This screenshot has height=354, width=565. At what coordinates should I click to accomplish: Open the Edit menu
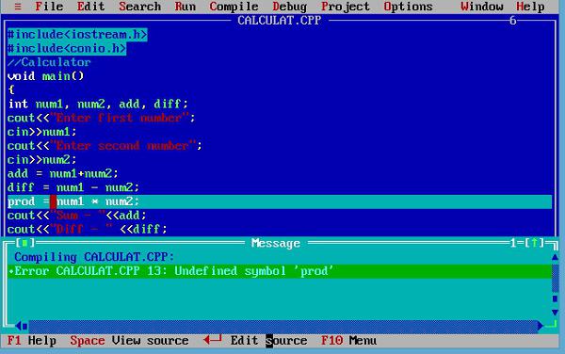click(90, 7)
